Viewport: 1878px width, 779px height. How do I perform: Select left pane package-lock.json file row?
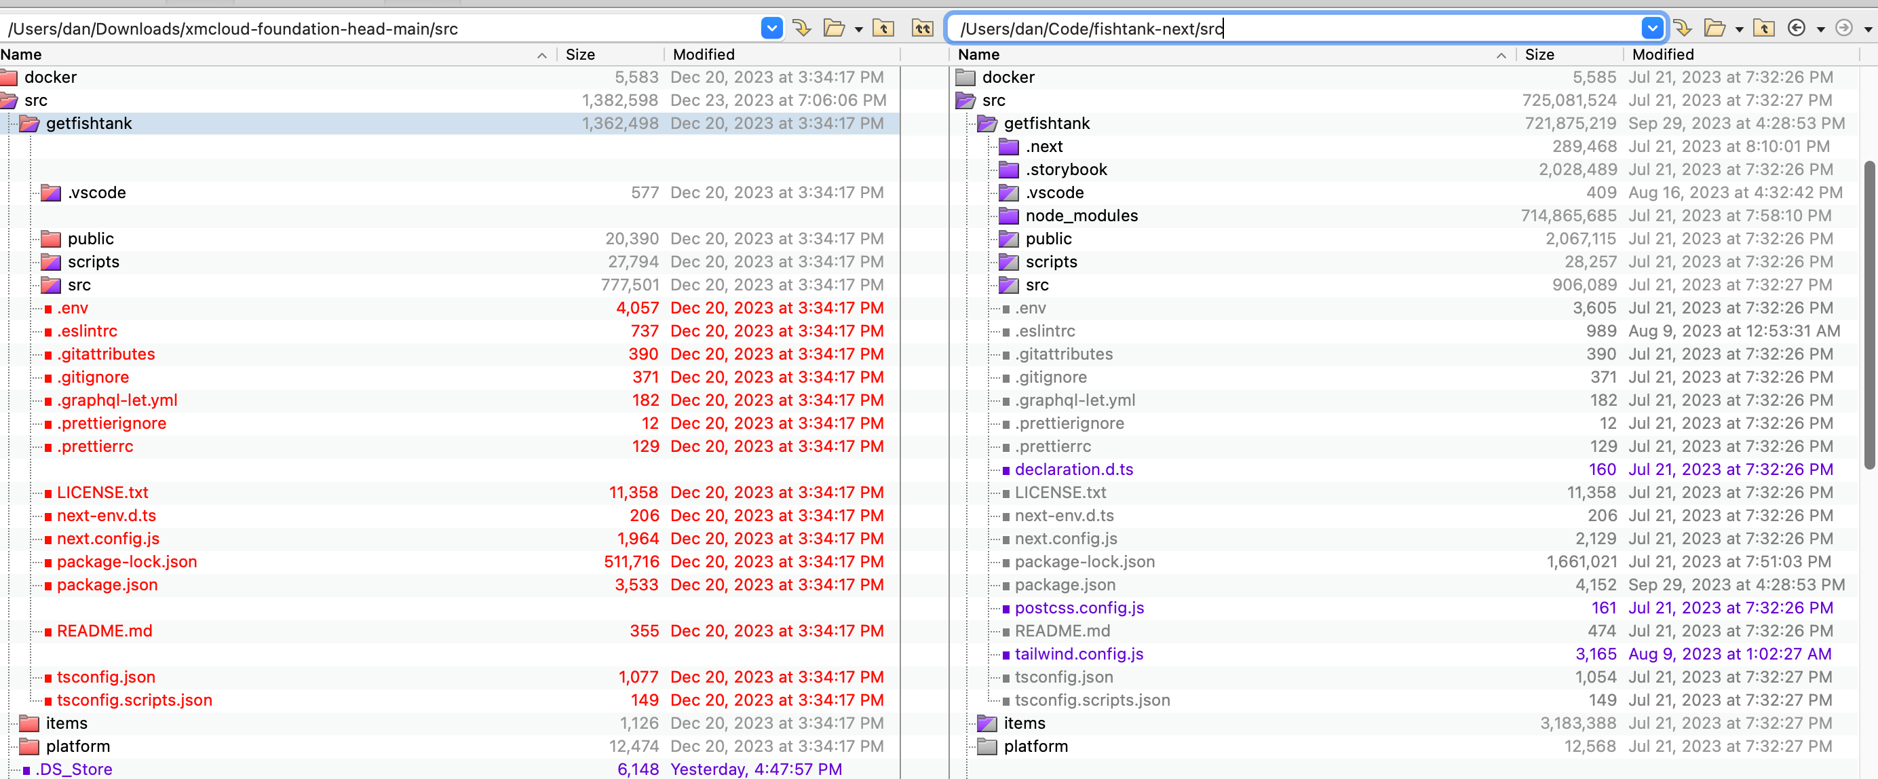pos(450,562)
